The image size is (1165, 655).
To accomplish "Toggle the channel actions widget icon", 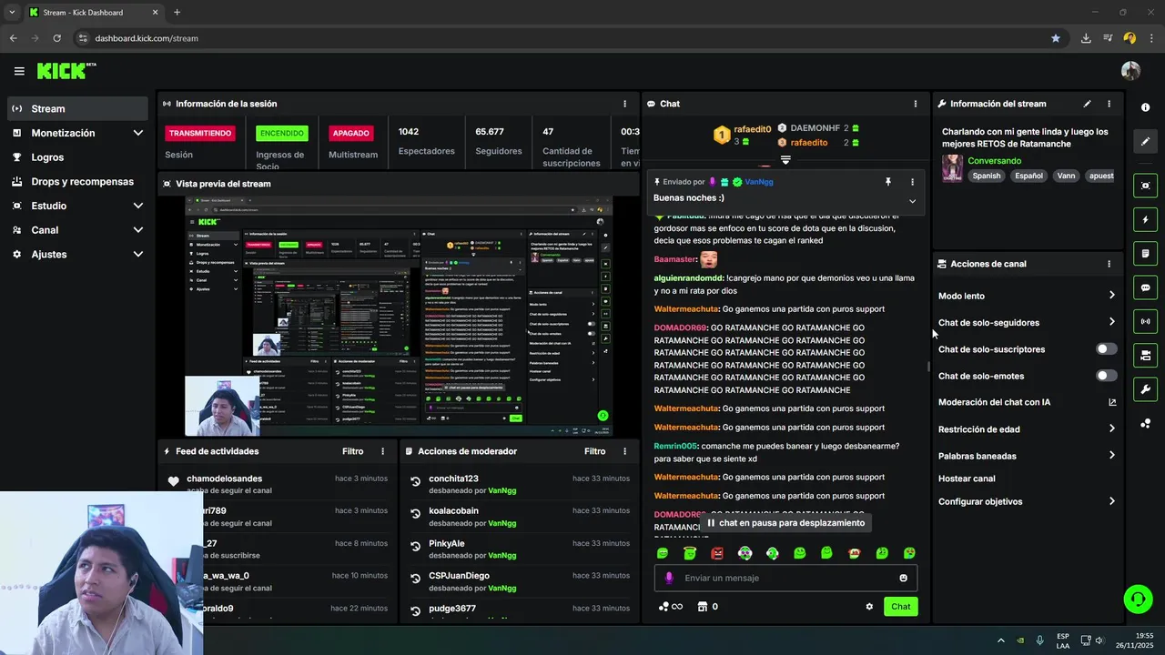I will coord(1145,355).
